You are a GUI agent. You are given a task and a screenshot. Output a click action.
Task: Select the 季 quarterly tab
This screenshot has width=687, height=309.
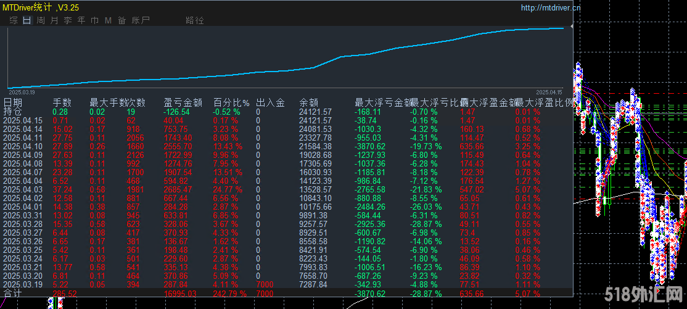click(68, 20)
